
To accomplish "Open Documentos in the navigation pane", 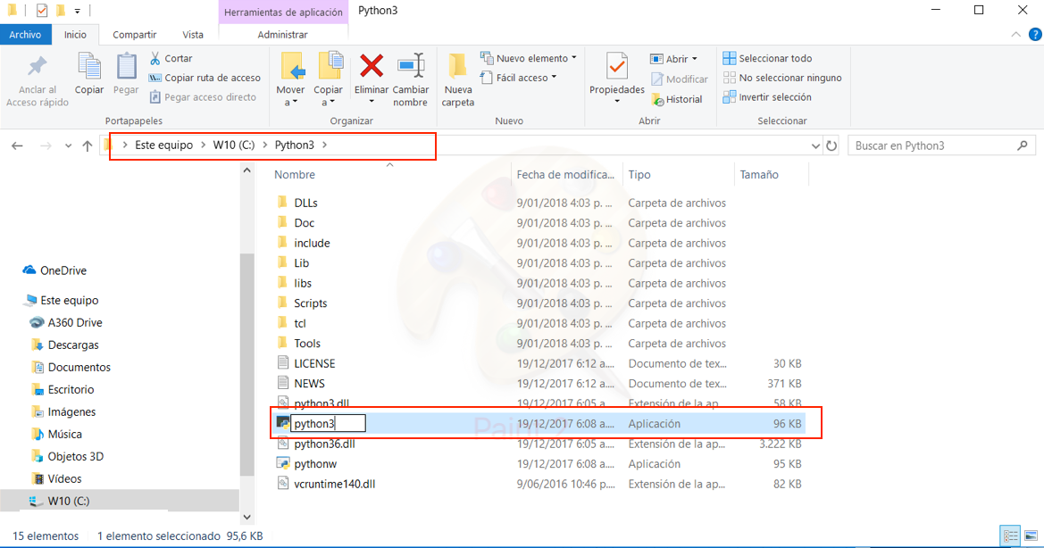I will [x=79, y=367].
